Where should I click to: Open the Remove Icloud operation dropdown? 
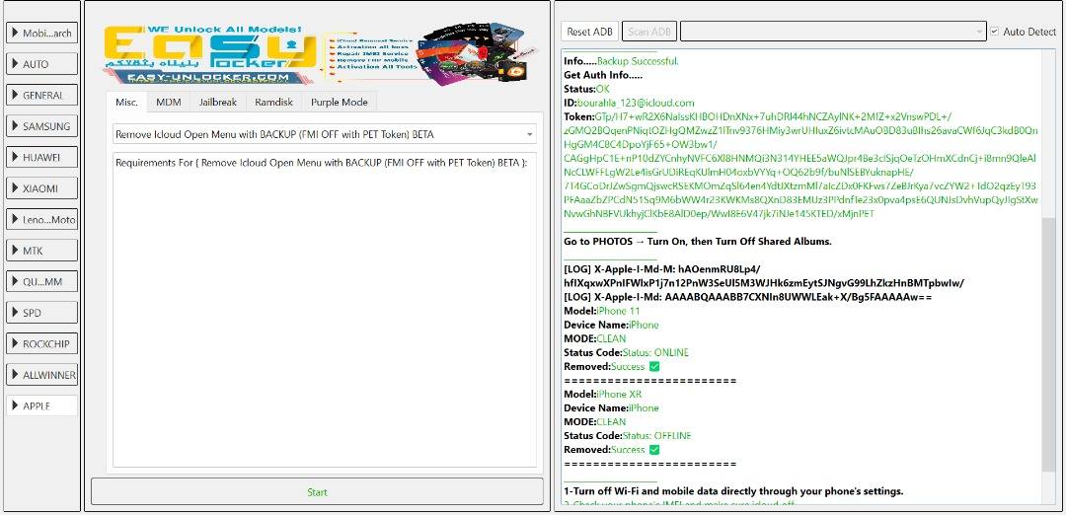pyautogui.click(x=325, y=134)
